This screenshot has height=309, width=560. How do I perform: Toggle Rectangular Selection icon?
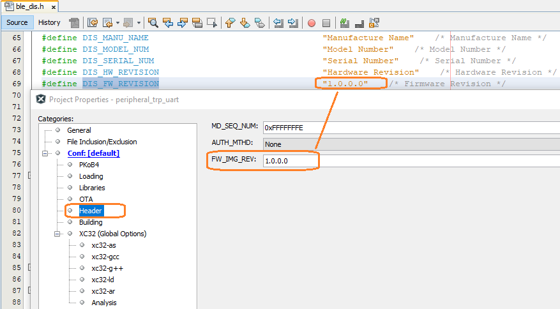tap(212, 23)
